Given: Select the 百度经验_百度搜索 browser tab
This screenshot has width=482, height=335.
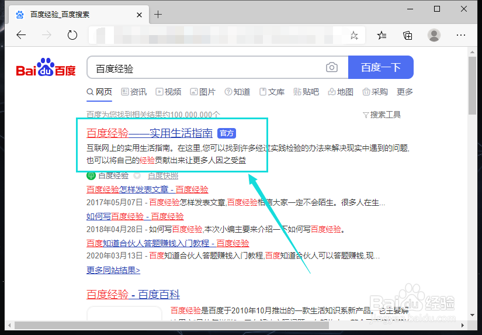Looking at the screenshot, I should coord(79,15).
